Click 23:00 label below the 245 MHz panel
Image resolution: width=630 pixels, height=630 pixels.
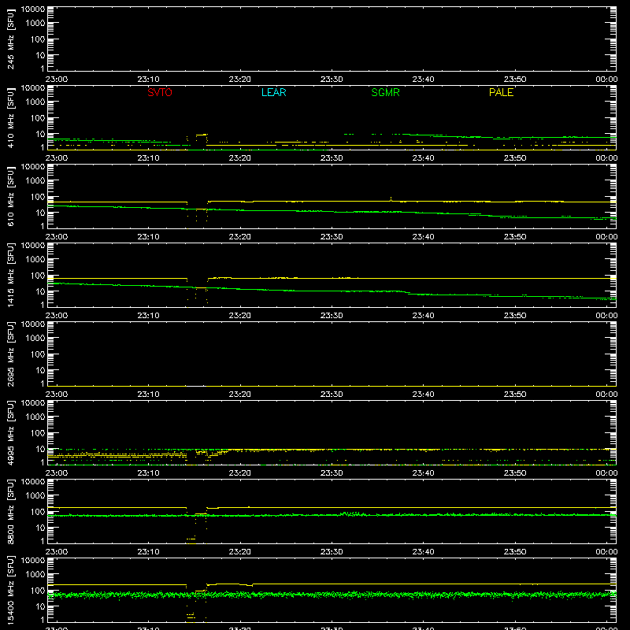pos(57,80)
